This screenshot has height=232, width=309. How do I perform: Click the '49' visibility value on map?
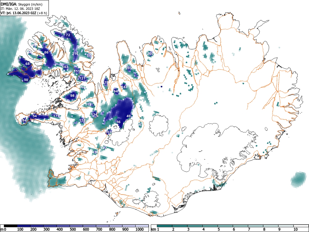pyautogui.click(x=129, y=116)
